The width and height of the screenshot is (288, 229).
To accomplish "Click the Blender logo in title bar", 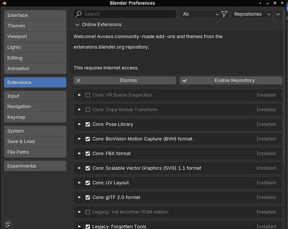I will 4,3.
